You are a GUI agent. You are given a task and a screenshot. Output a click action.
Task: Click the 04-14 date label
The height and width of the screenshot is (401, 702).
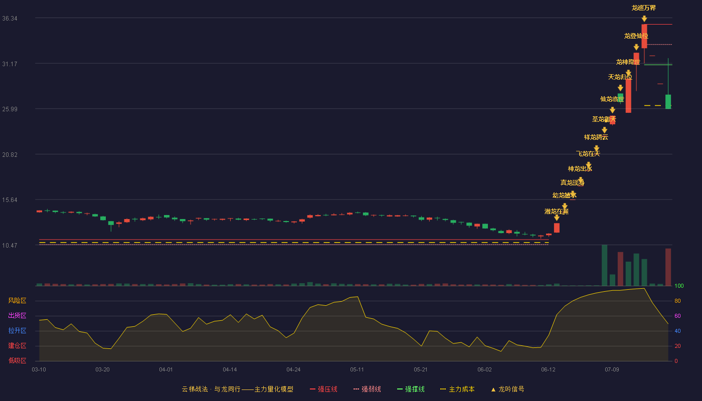pyautogui.click(x=230, y=369)
